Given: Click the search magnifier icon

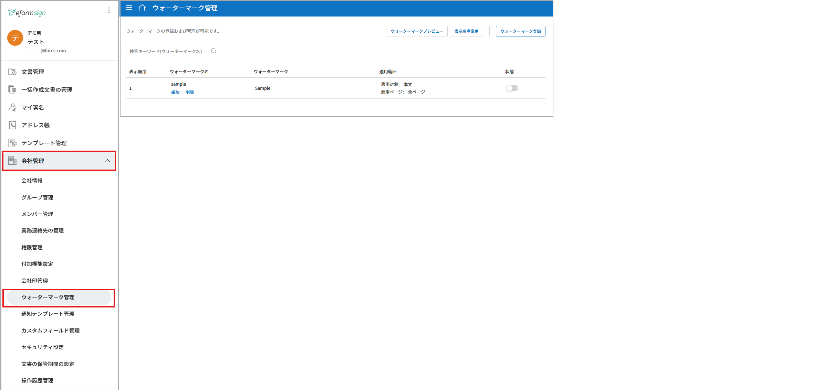Looking at the screenshot, I should click(214, 51).
